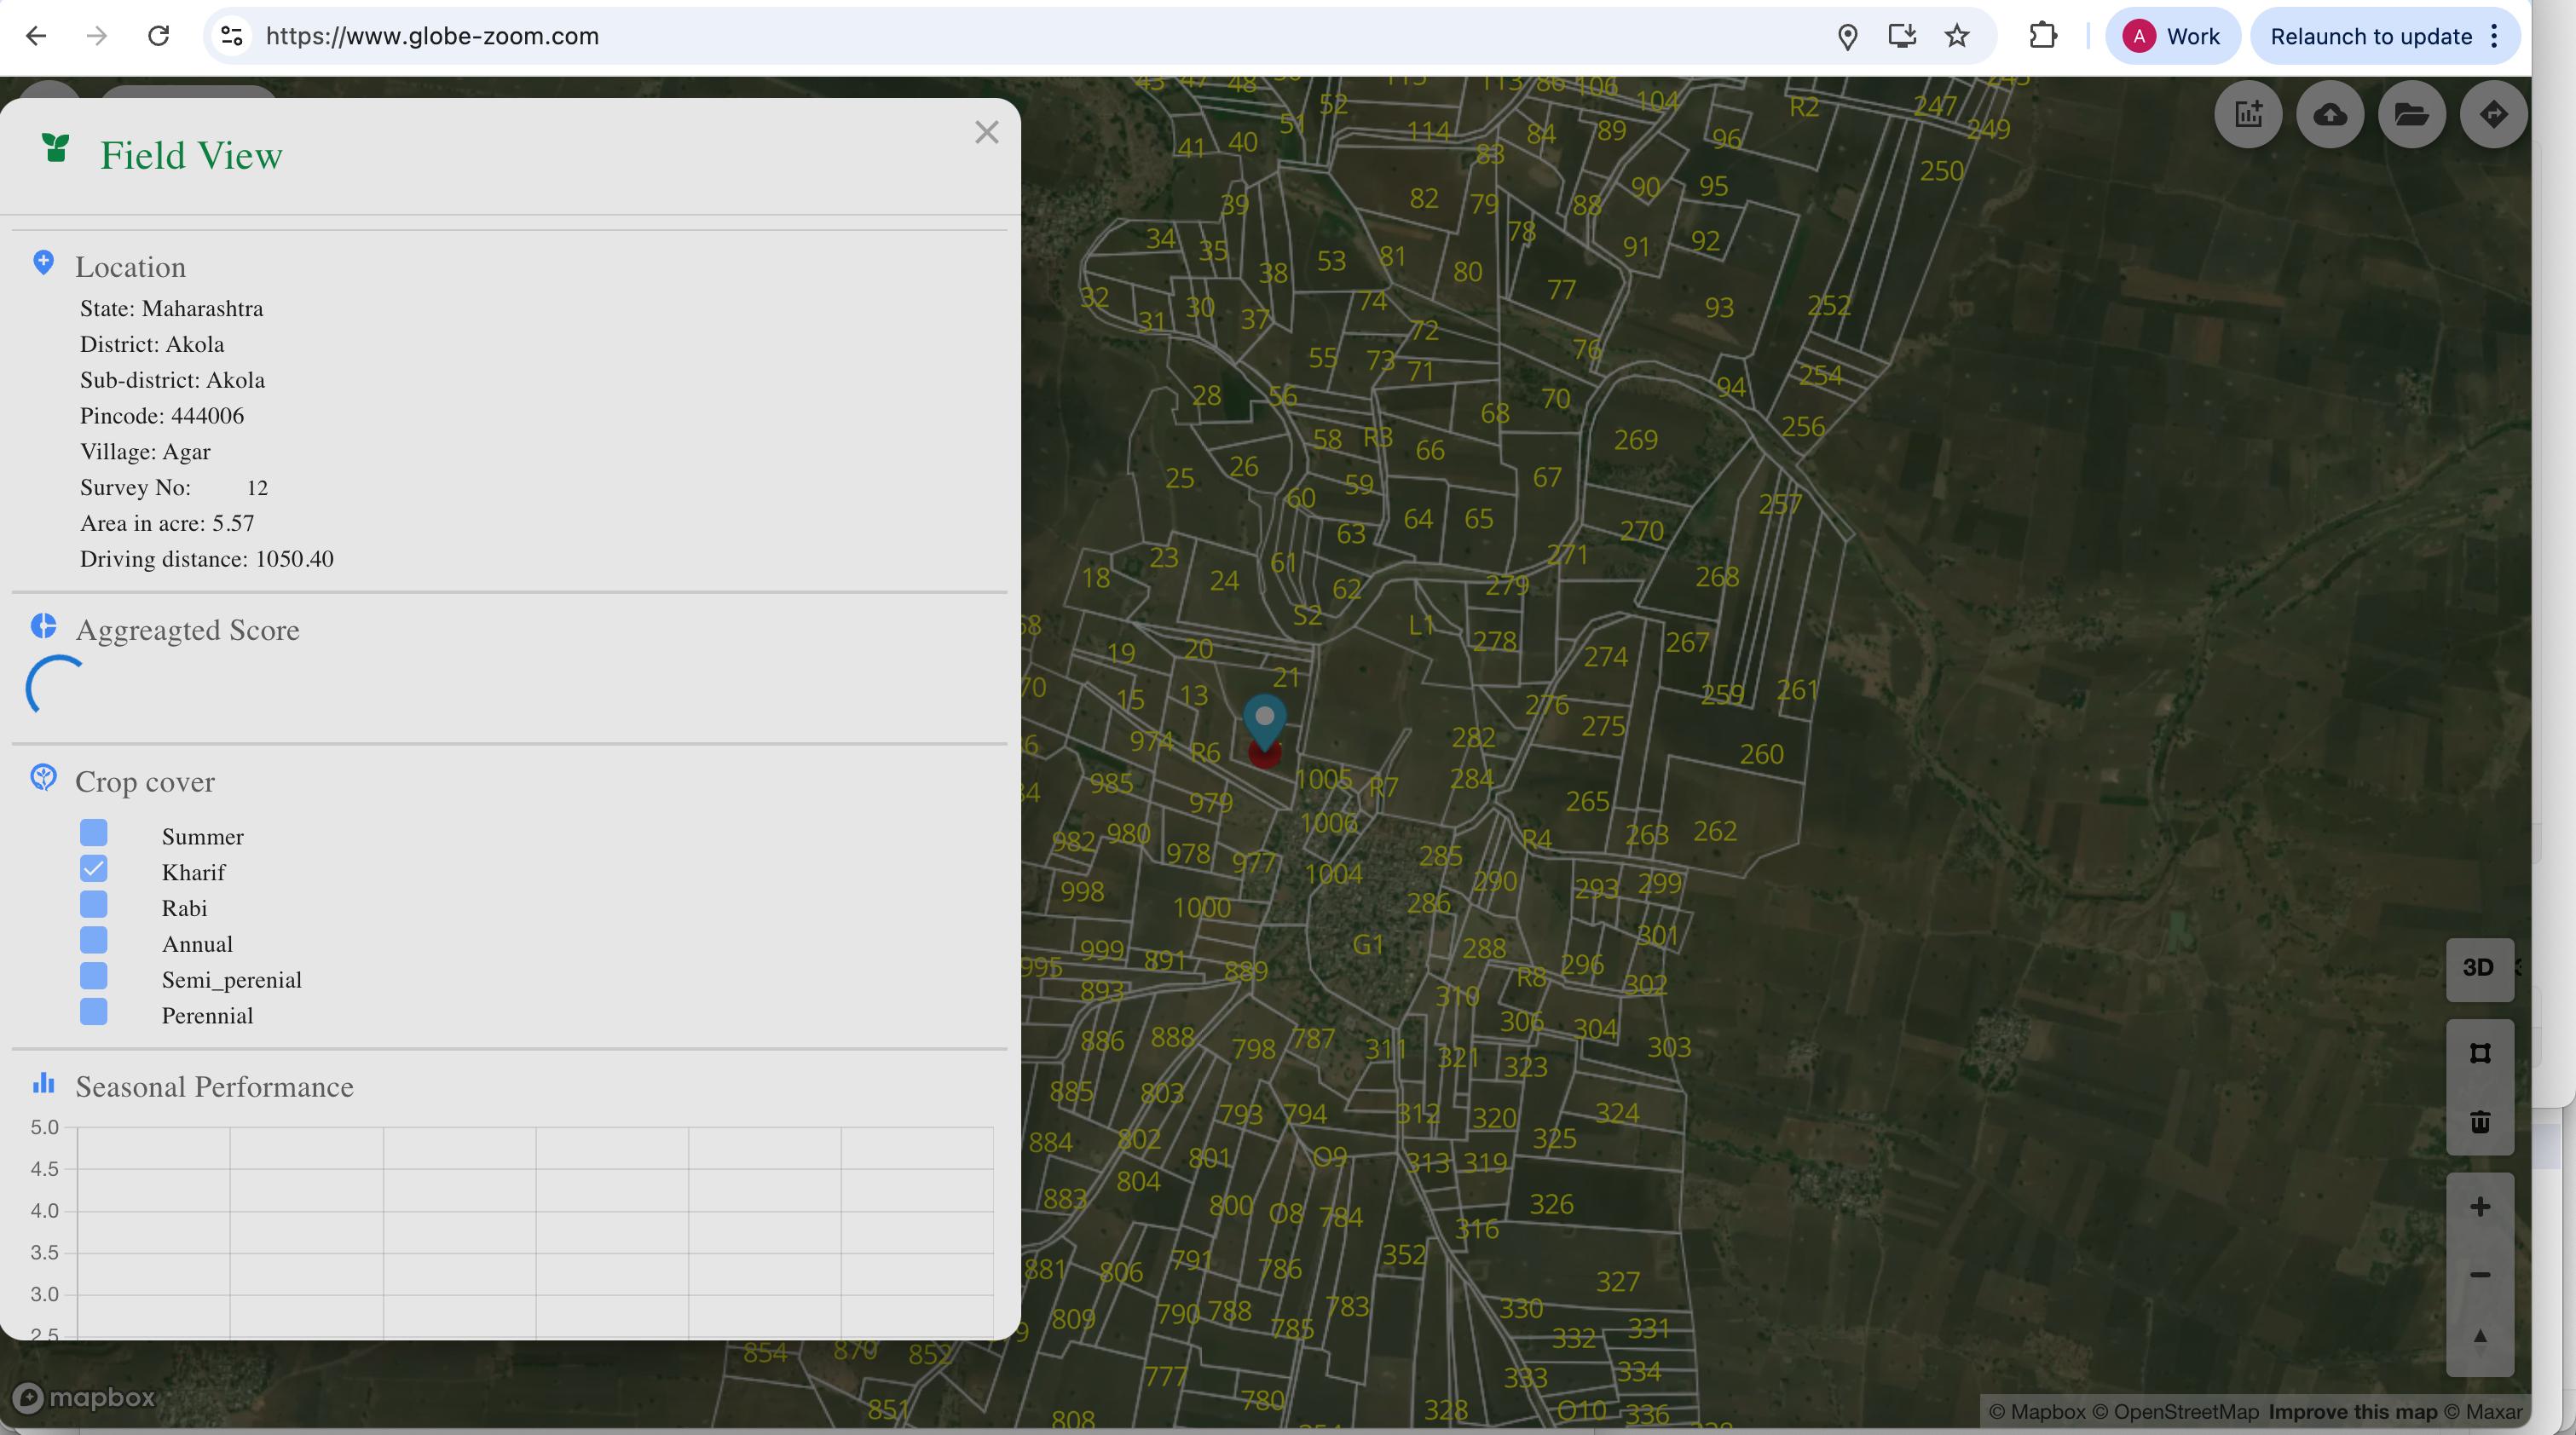Disable the Kharif crop checkbox
The width and height of the screenshot is (2576, 1435).
(x=93, y=868)
